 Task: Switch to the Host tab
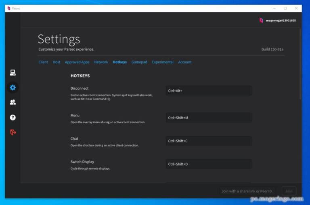pos(57,62)
